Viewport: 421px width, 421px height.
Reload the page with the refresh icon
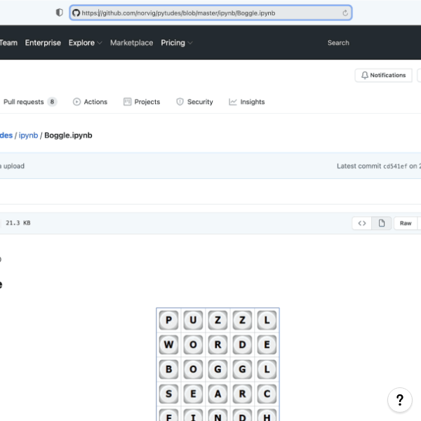coord(345,13)
